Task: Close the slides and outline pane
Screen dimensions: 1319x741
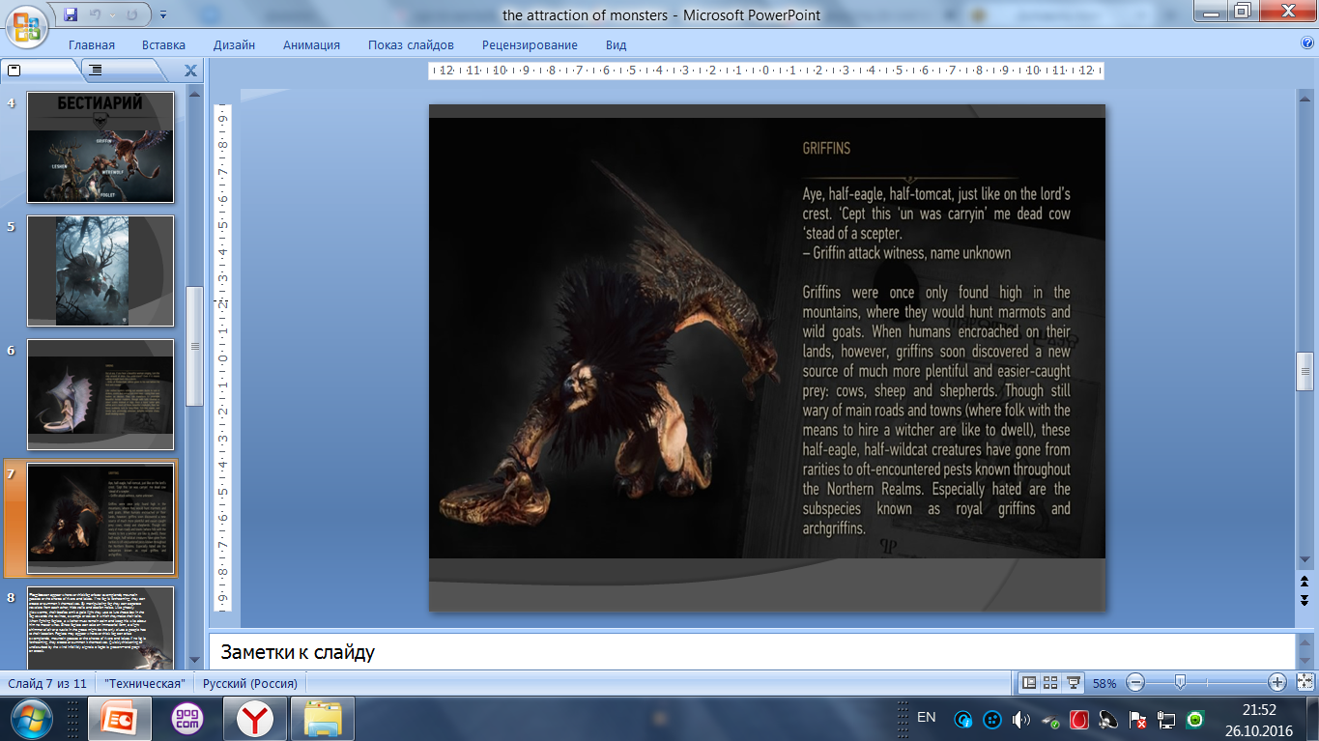Action: coord(190,71)
